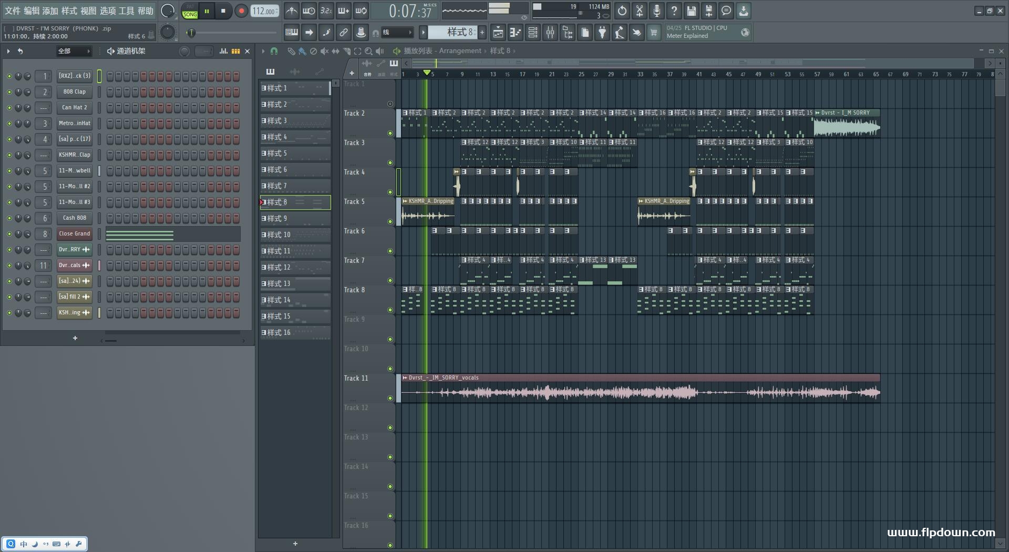Add a channel with the plus button
1009x552 pixels.
[75, 338]
